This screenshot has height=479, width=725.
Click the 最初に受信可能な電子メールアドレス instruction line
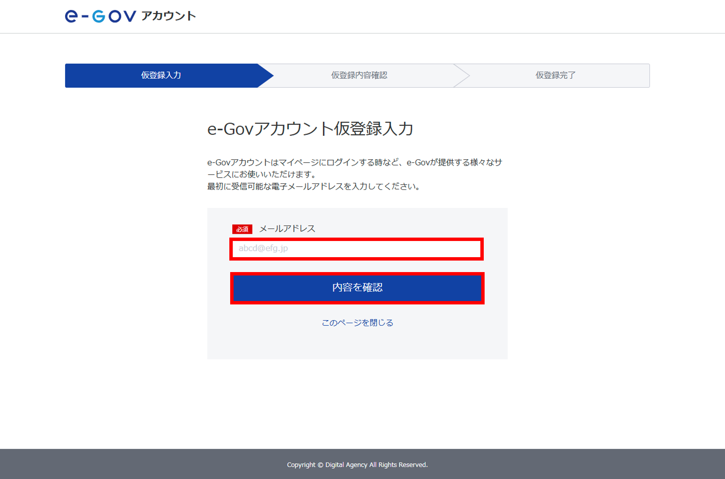(314, 186)
